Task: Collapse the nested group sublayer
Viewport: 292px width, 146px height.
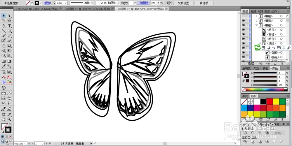Action: click(x=260, y=43)
